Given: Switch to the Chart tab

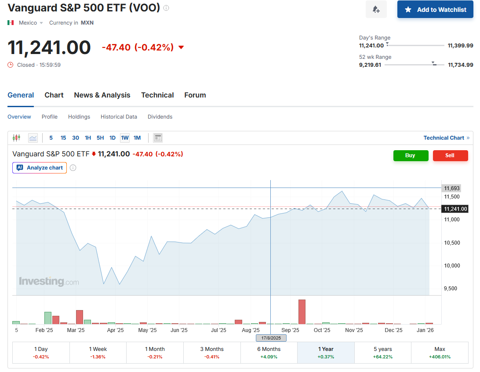Looking at the screenshot, I should pyautogui.click(x=54, y=95).
